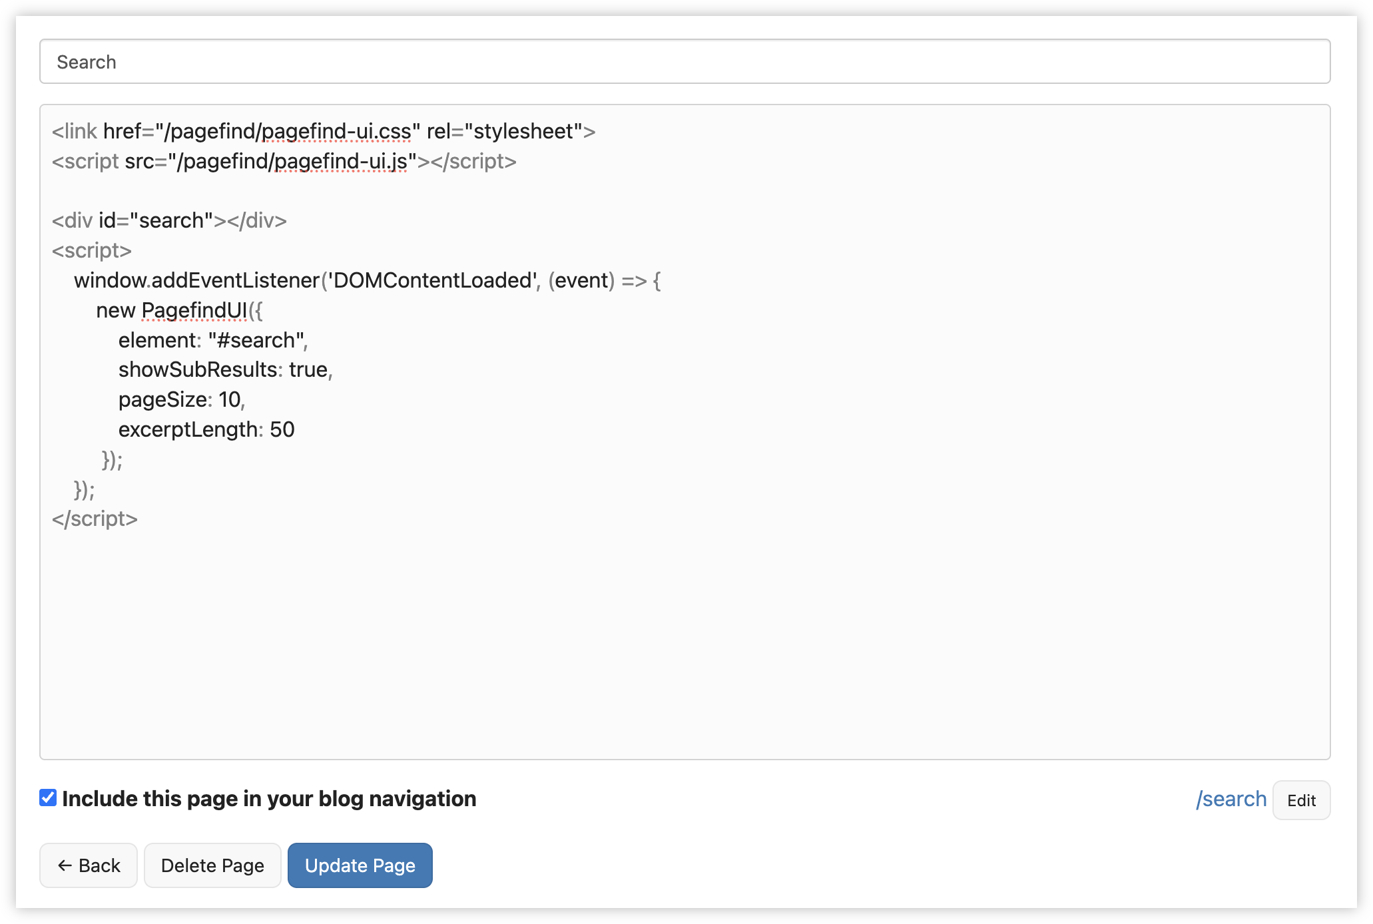Uncheck 'Include this page in your blog navigation'
This screenshot has width=1373, height=924.
[47, 799]
